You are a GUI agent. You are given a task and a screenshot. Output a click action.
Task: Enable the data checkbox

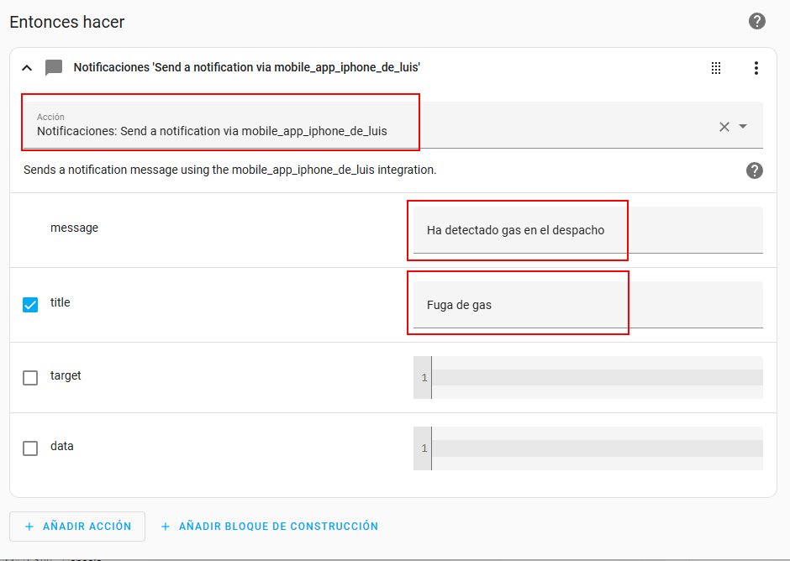[x=30, y=448]
